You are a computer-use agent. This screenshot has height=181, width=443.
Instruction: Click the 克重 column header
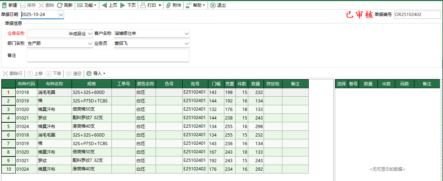[x=230, y=84]
